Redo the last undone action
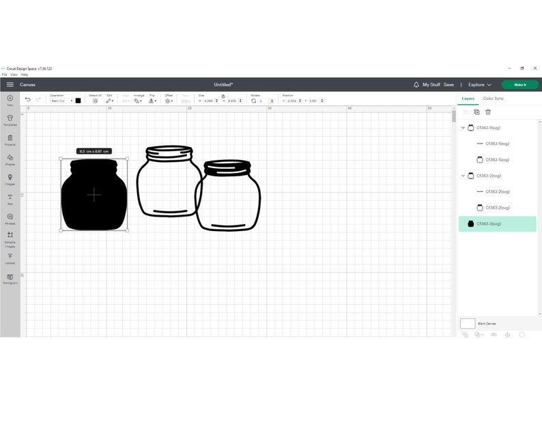The height and width of the screenshot is (436, 542). (x=38, y=100)
